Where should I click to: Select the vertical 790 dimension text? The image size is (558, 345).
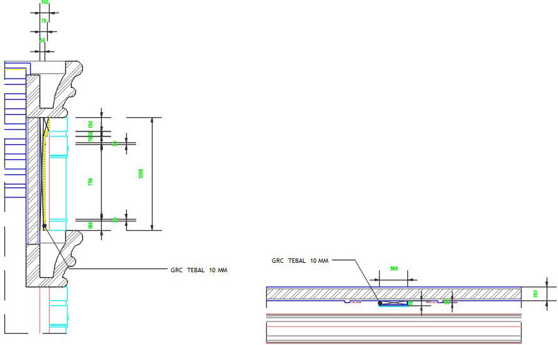[90, 181]
